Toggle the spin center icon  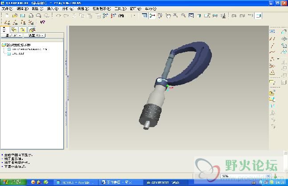coord(152,15)
